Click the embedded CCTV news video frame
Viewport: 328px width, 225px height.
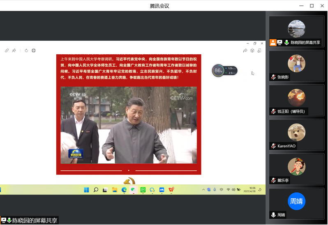tap(129, 125)
